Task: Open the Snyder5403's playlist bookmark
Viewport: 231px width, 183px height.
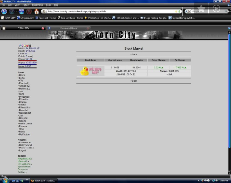Action: pyautogui.click(x=182, y=18)
